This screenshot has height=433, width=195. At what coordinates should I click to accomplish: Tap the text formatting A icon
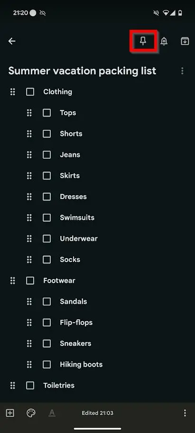coord(52,413)
